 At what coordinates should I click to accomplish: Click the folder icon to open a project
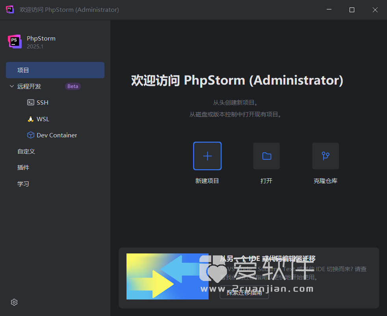266,156
